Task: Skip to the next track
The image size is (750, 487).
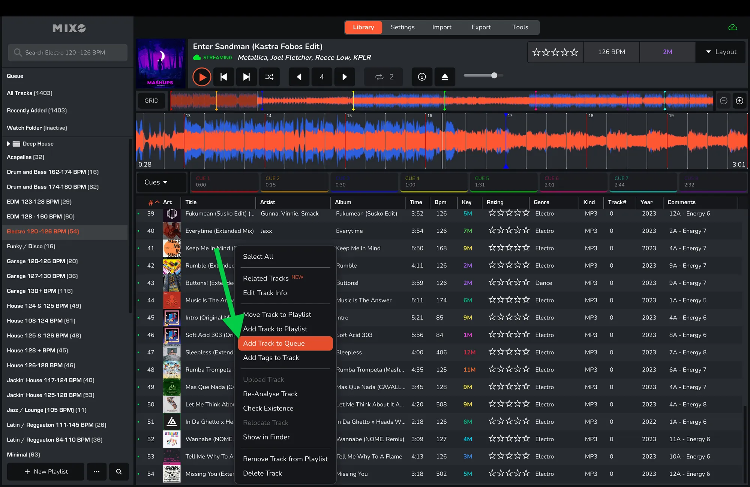Action: (x=246, y=77)
